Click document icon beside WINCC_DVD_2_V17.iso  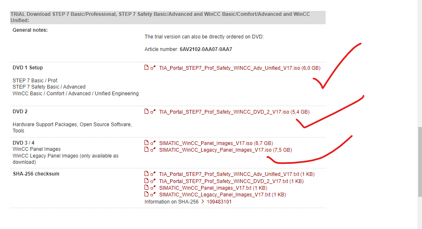(147, 112)
